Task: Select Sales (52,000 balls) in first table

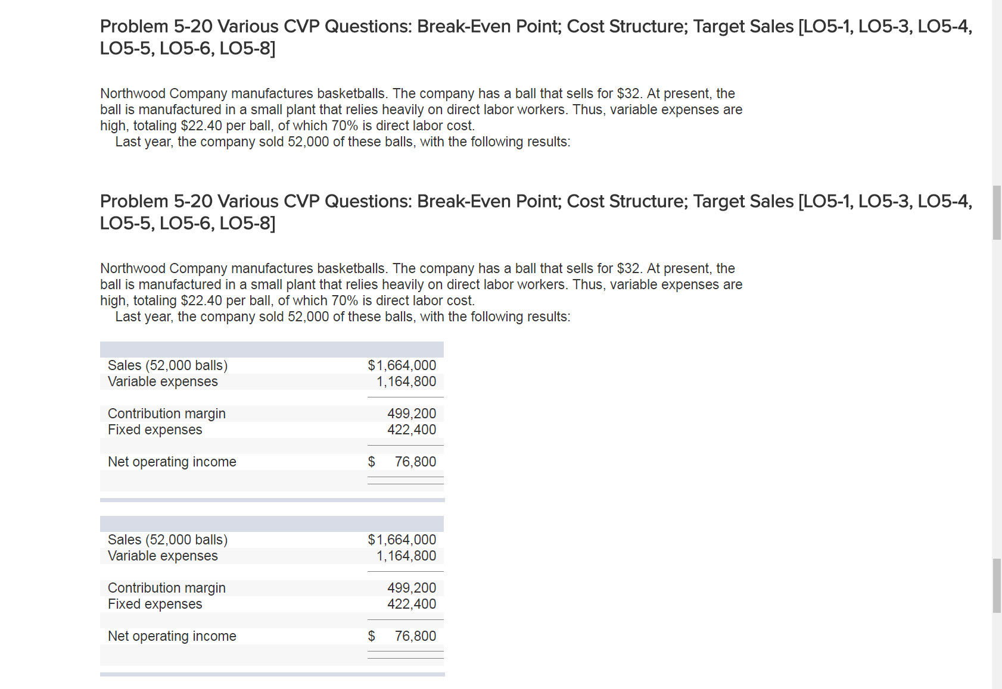Action: point(167,365)
